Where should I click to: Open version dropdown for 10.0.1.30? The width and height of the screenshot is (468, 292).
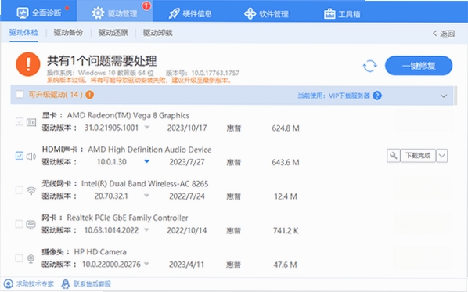(x=147, y=161)
